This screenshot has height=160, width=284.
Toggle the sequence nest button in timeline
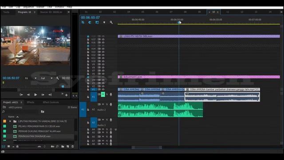[83, 22]
